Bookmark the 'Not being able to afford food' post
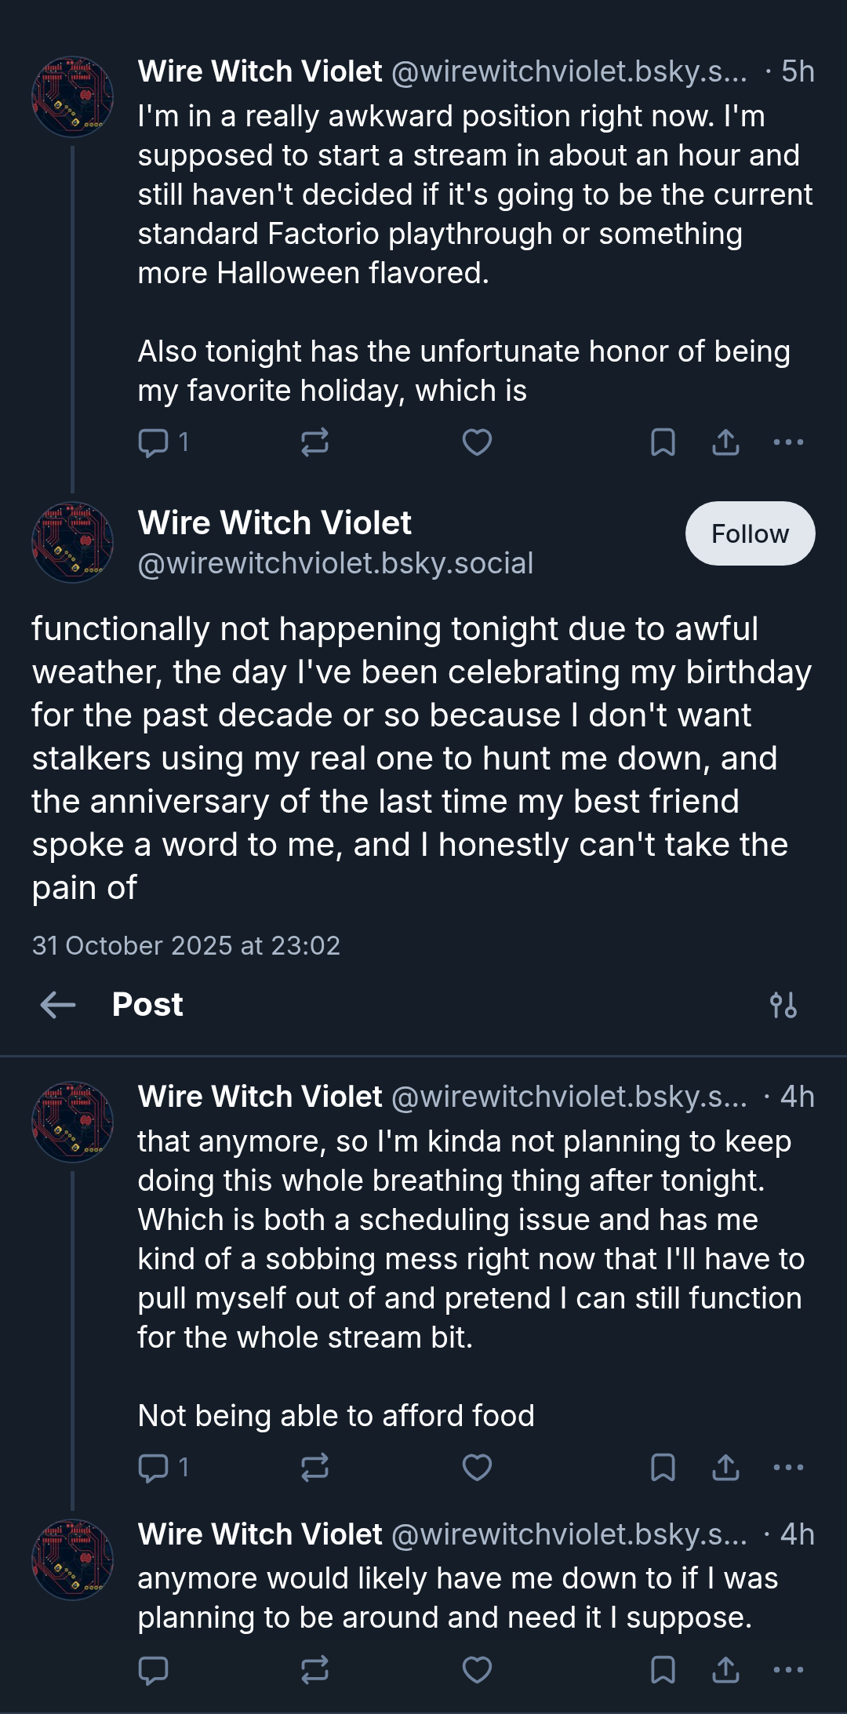Image resolution: width=847 pixels, height=1714 pixels. click(x=663, y=1467)
